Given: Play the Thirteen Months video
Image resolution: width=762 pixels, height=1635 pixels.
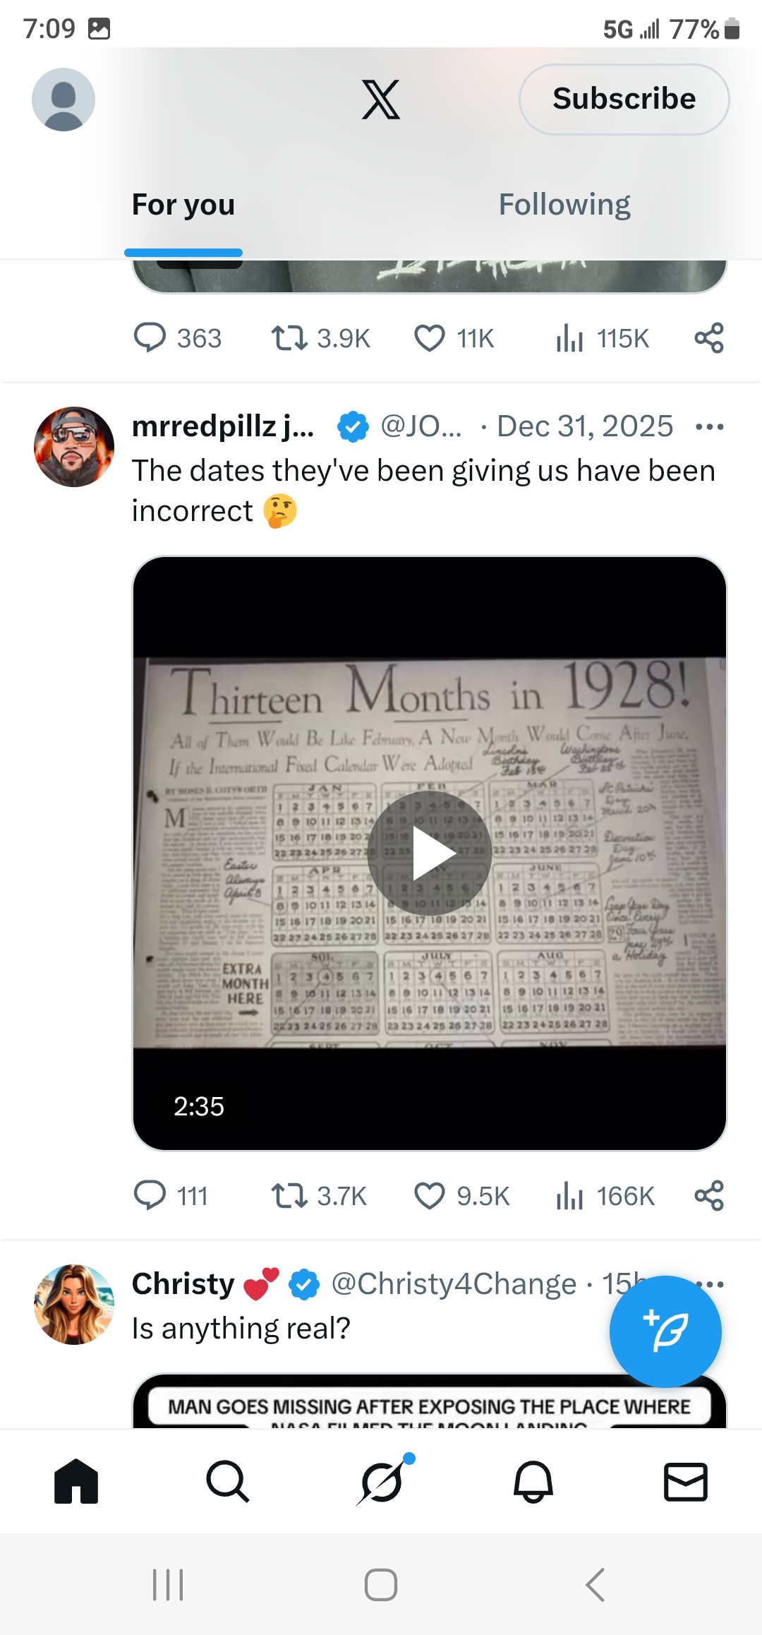Looking at the screenshot, I should click(x=430, y=854).
